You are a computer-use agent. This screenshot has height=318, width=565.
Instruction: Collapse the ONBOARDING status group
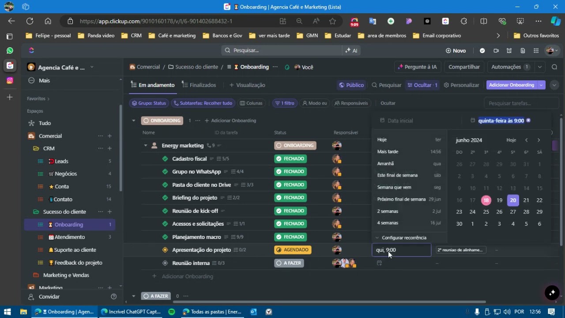click(134, 121)
